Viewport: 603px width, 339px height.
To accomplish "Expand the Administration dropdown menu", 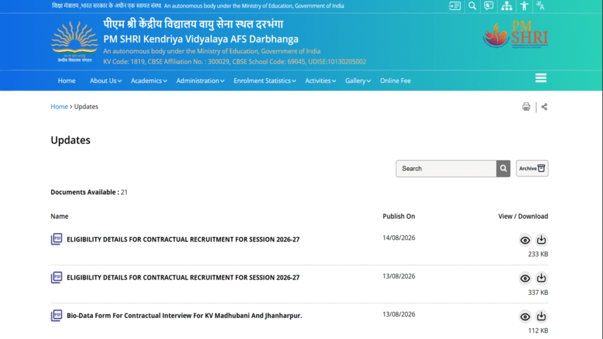I will pyautogui.click(x=200, y=81).
